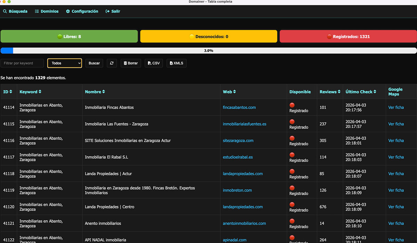Sort table by ID column
The height and width of the screenshot is (243, 417).
(x=8, y=92)
